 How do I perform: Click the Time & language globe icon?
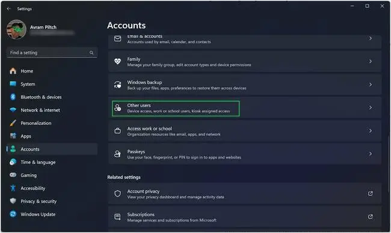[x=13, y=162]
